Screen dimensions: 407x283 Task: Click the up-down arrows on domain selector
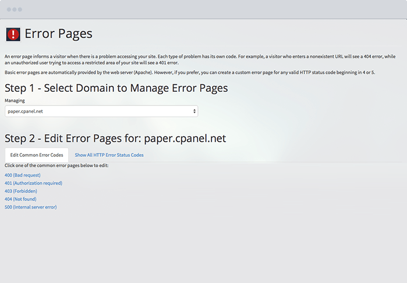coord(194,111)
